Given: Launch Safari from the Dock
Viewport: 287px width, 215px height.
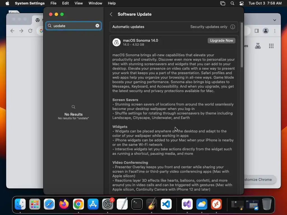Looking at the screenshot, I should pyautogui.click(x=49, y=204).
